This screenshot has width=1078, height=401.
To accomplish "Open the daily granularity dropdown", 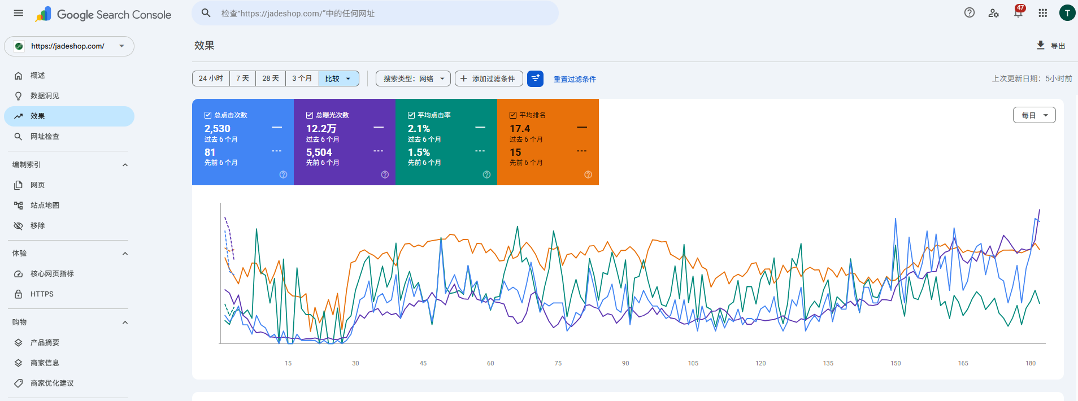I will [x=1034, y=115].
